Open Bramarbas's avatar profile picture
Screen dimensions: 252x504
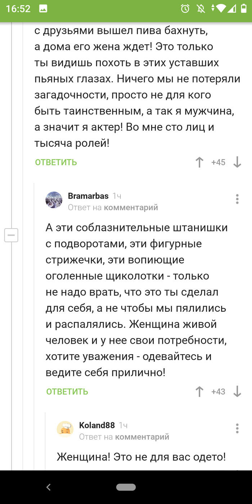[x=54, y=200]
